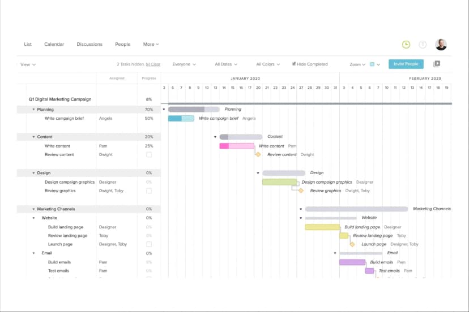The height and width of the screenshot is (312, 469).
Task: Select the Design campaign graphics green taskbar
Action: click(x=279, y=182)
